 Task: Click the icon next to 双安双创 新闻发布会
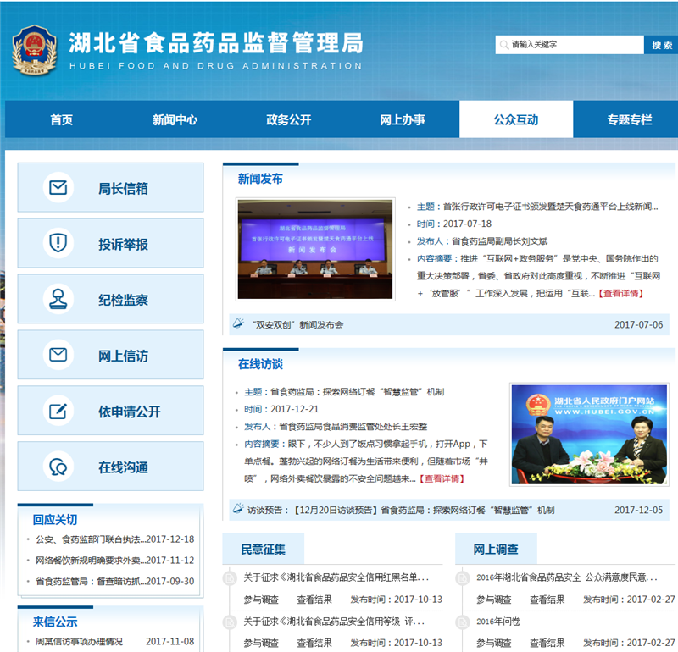tap(238, 324)
